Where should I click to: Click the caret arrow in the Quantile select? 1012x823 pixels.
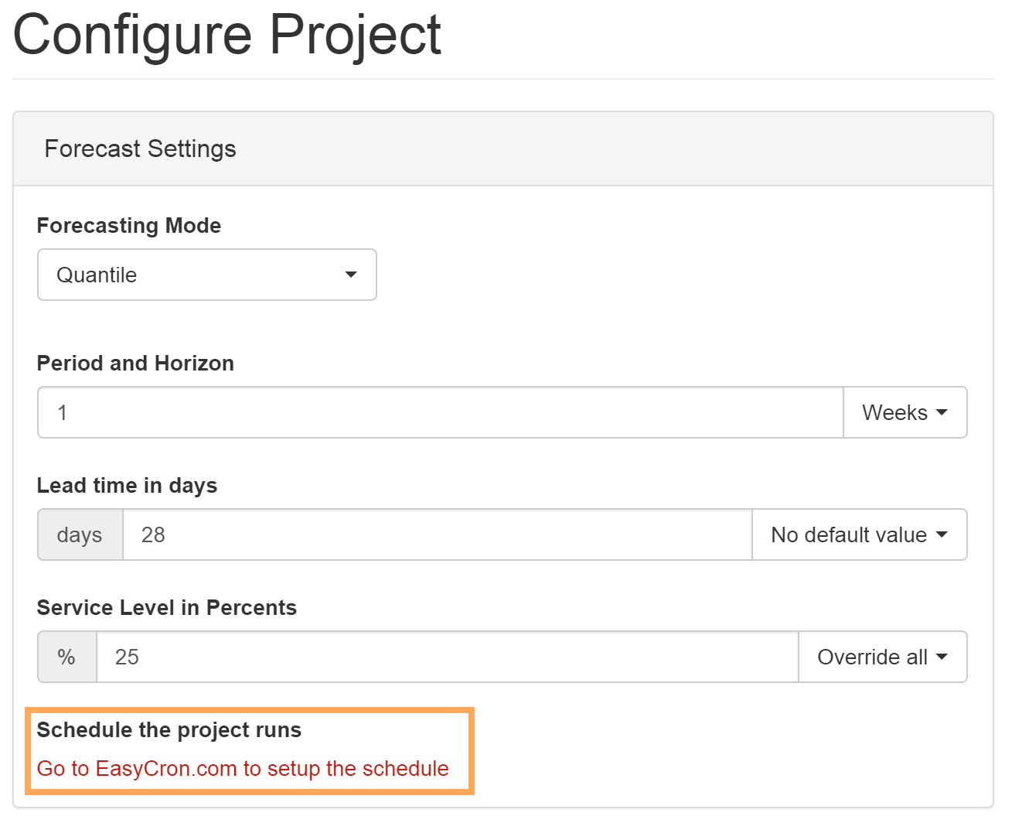(x=351, y=275)
